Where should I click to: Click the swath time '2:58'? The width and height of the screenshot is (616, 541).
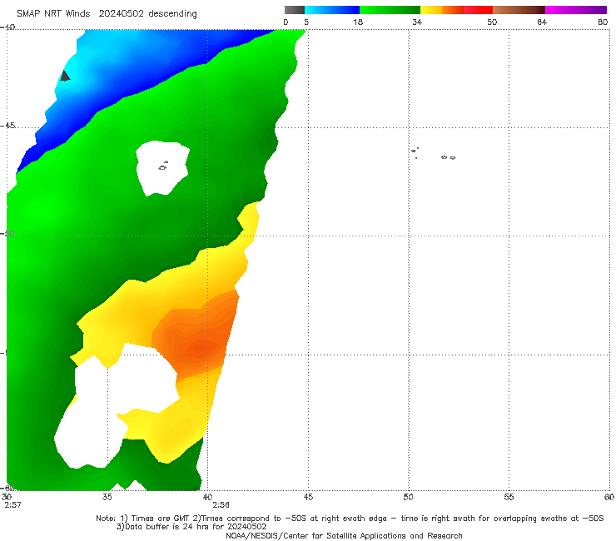[221, 505]
